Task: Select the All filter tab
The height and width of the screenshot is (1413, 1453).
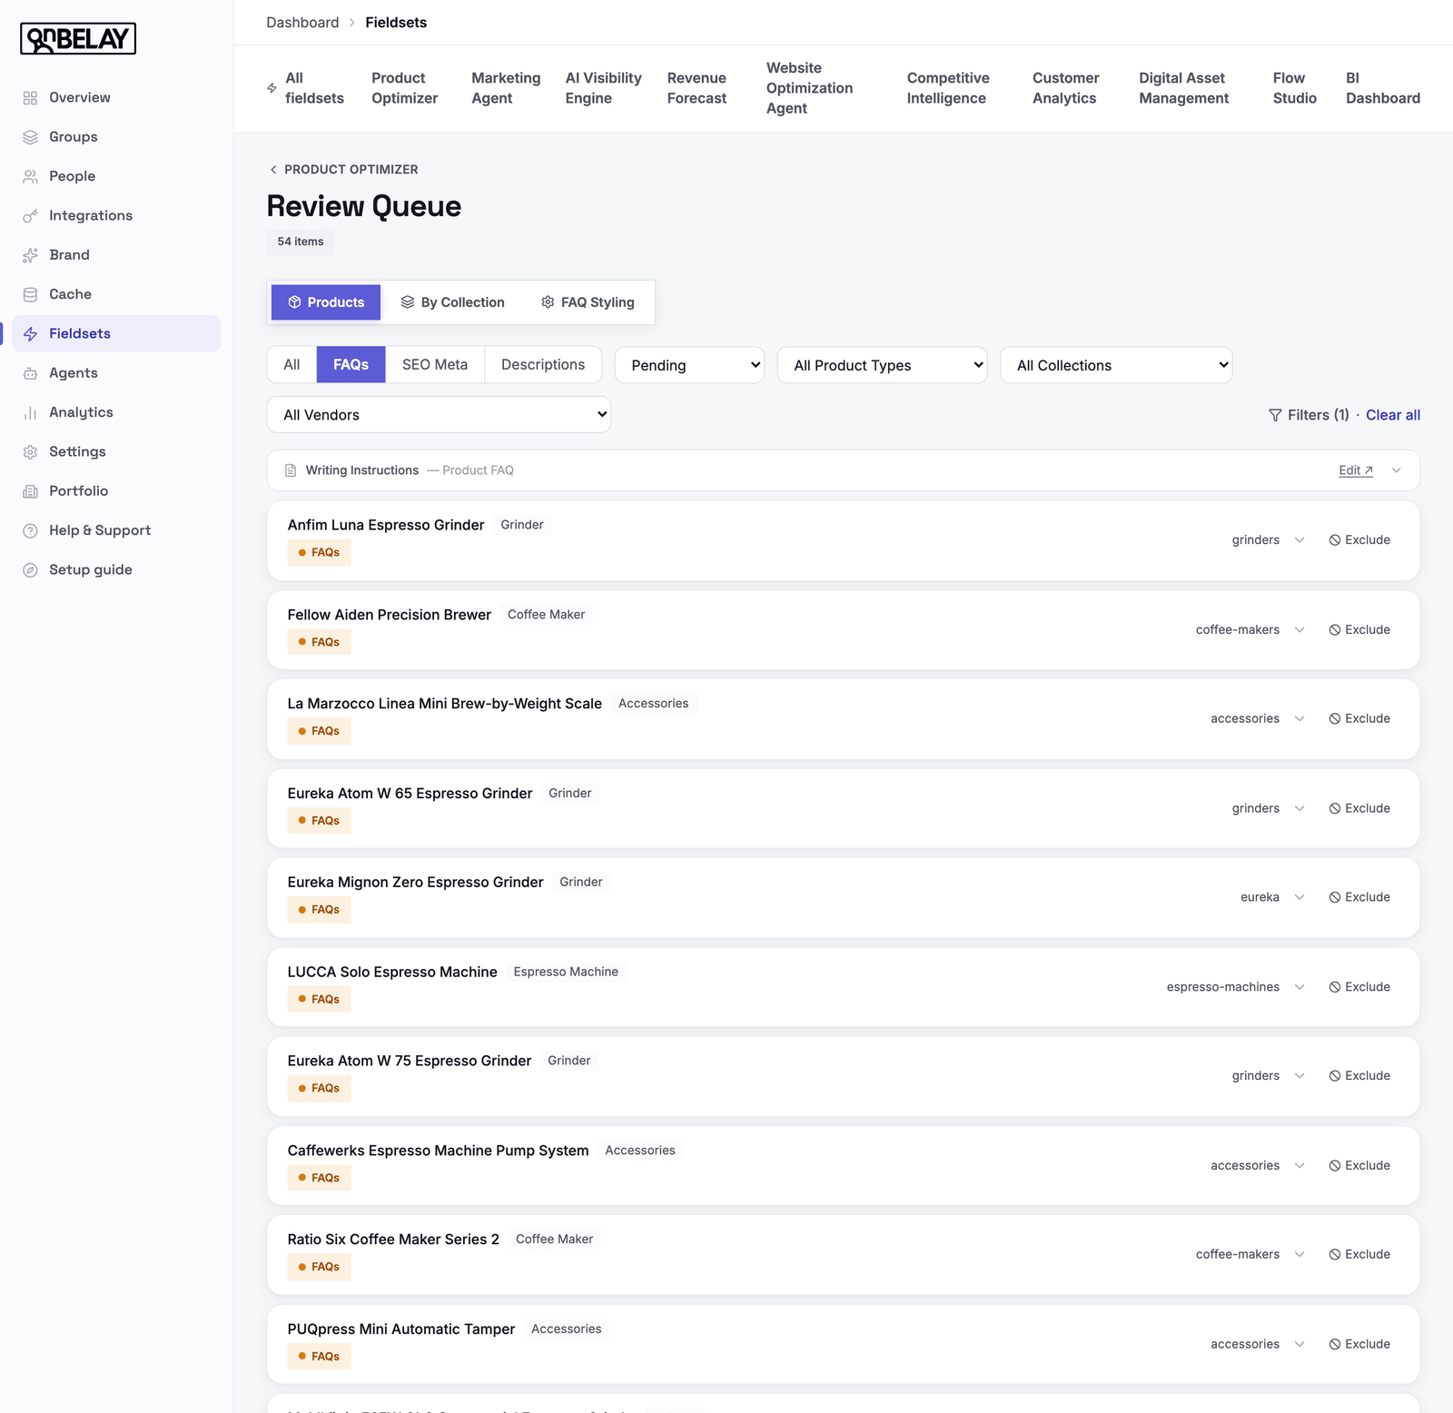Action: coord(292,365)
